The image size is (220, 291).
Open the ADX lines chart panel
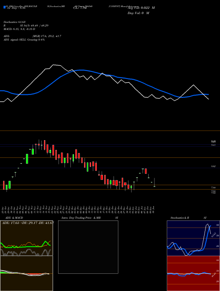pos(26,238)
